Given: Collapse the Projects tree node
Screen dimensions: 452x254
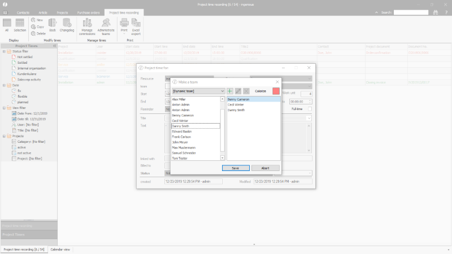Looking at the screenshot, I should coord(4,136).
